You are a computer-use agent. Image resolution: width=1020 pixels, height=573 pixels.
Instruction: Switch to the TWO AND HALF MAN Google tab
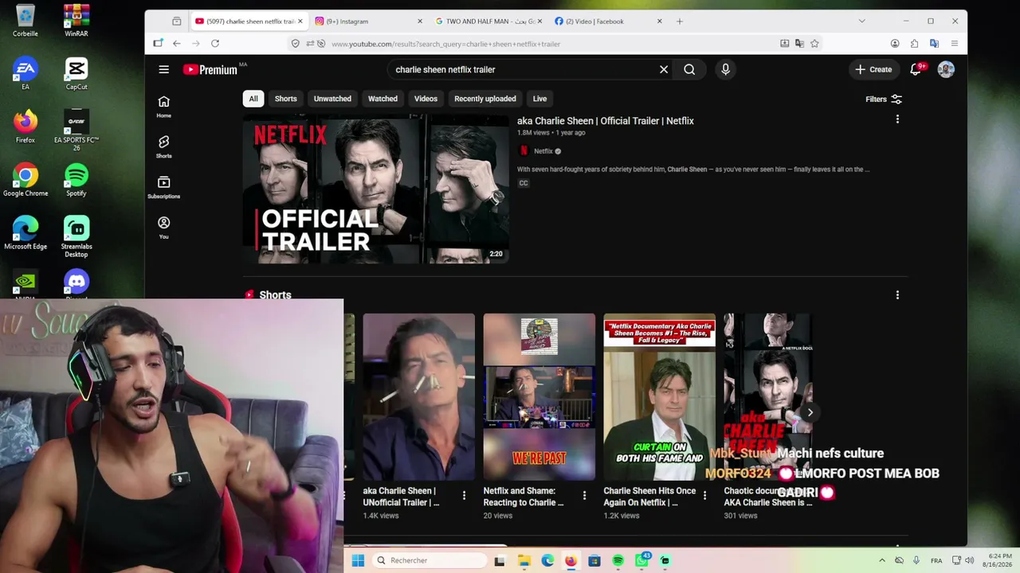click(488, 21)
